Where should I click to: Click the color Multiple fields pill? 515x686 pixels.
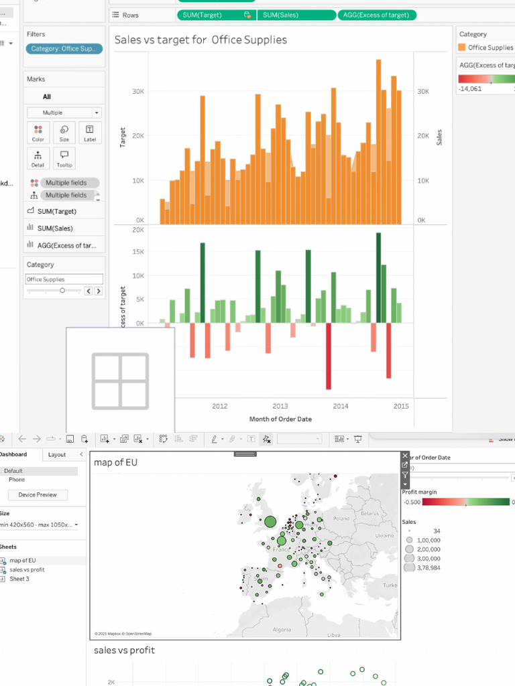[x=70, y=183]
